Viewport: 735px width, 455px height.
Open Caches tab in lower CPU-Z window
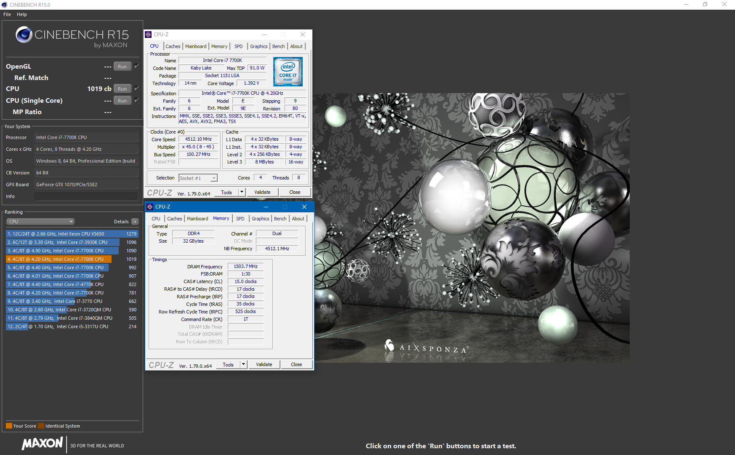tap(175, 219)
